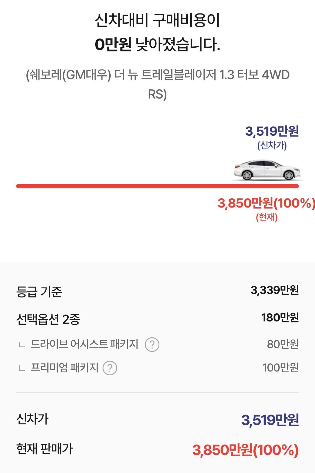Click the 신차가 summary row label
The width and height of the screenshot is (315, 473).
click(32, 419)
